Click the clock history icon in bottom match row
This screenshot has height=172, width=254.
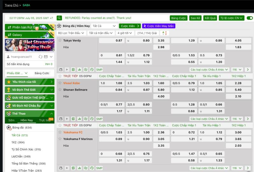pyautogui.click(x=92, y=168)
